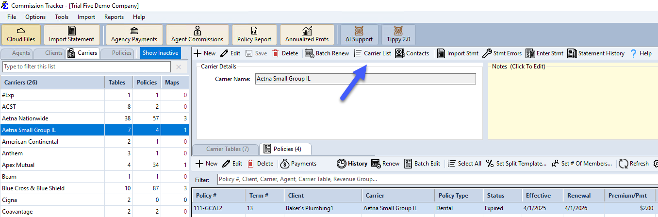Viewport: 658px width, 217px height.
Task: Click the Carrier Name field
Action: (x=365, y=79)
